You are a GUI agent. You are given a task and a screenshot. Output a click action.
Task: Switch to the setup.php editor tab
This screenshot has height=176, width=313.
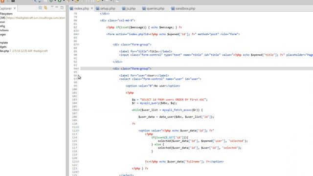(108, 9)
